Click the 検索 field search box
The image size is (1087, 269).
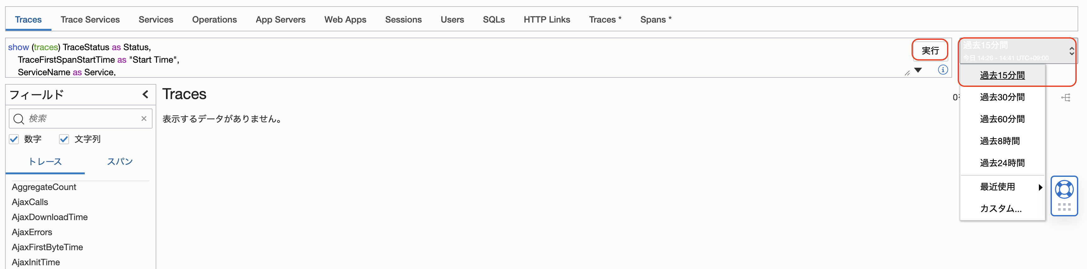coord(82,119)
